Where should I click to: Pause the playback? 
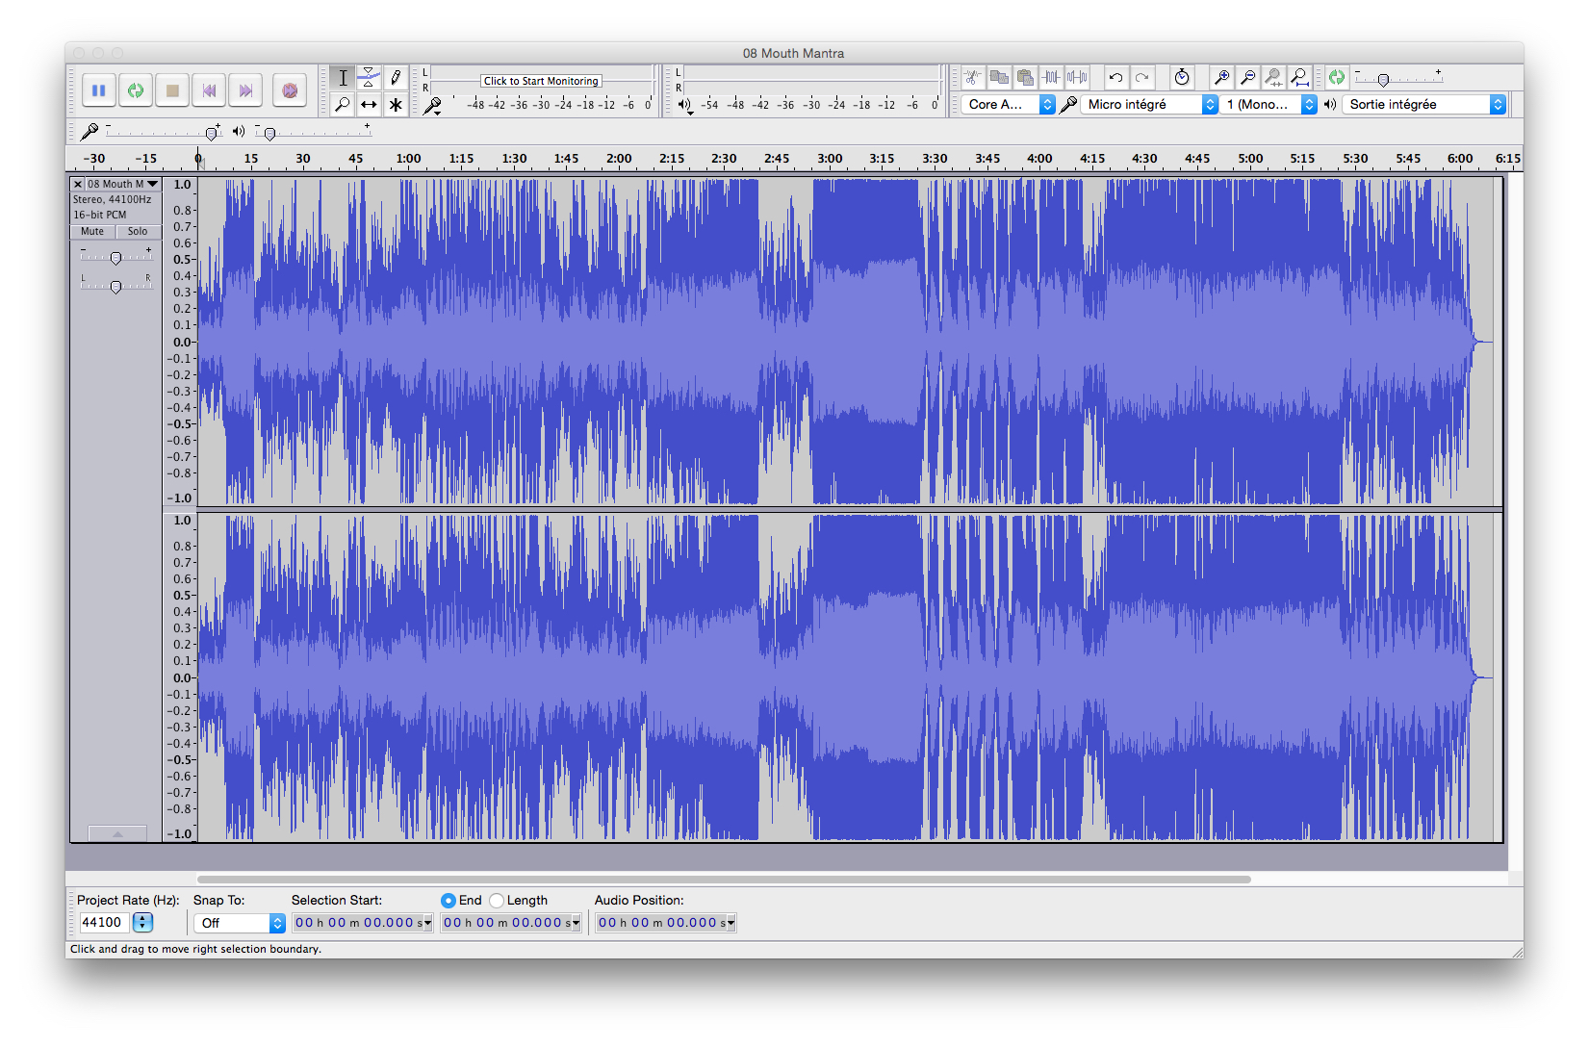click(x=98, y=89)
